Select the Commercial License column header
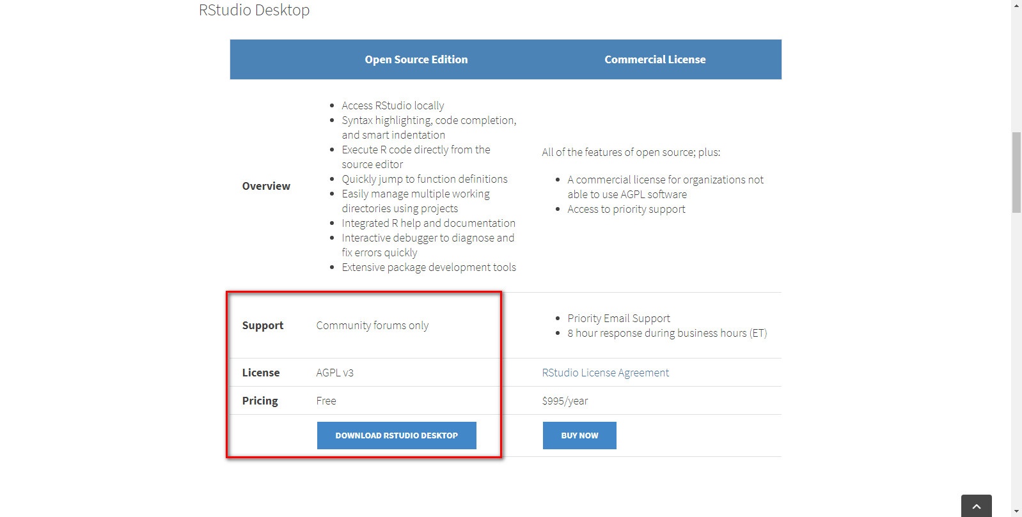This screenshot has height=517, width=1022. coord(655,59)
